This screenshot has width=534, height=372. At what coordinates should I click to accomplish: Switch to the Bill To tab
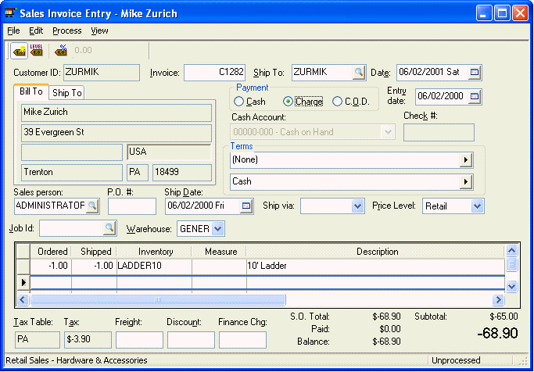31,91
